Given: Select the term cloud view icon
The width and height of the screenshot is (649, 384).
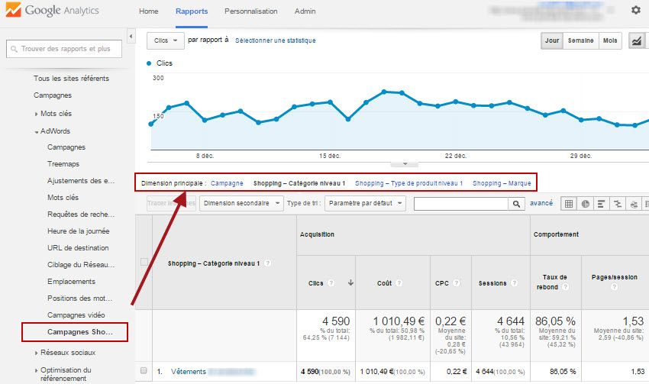Looking at the screenshot, I should (634, 204).
